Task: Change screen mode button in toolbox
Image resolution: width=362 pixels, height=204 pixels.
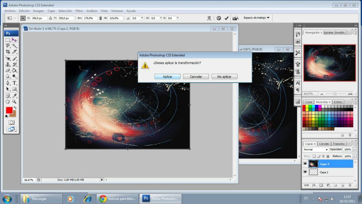Action: (11, 129)
